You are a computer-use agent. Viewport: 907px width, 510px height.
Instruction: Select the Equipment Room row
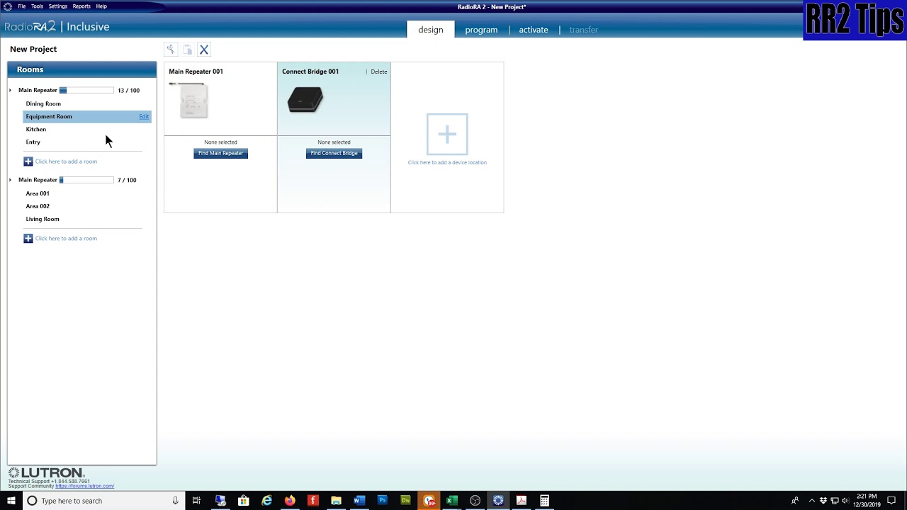point(87,117)
